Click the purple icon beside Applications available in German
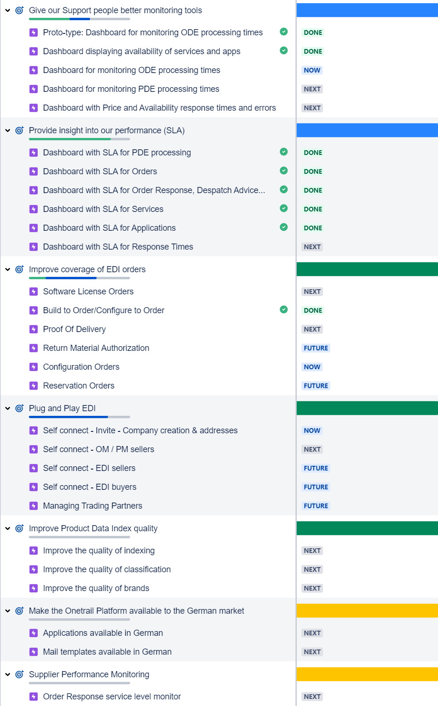This screenshot has width=438, height=706. point(33,633)
